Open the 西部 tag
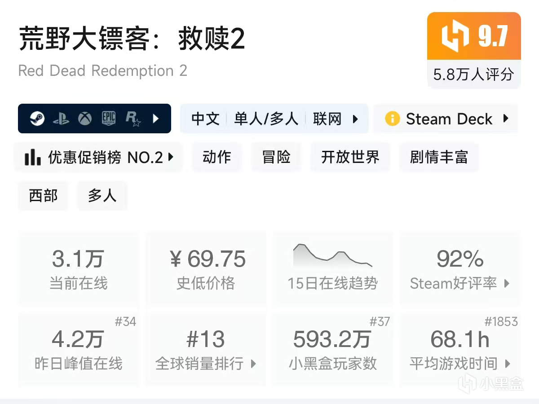 (x=43, y=196)
